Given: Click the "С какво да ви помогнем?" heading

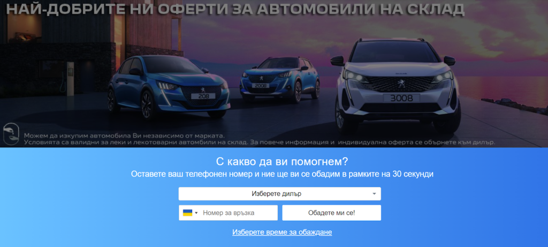Looking at the screenshot, I should pos(282,162).
